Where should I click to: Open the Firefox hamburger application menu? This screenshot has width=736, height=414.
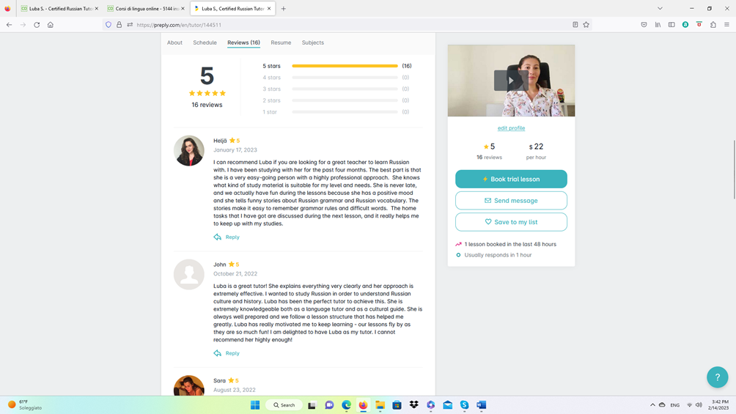(x=726, y=25)
